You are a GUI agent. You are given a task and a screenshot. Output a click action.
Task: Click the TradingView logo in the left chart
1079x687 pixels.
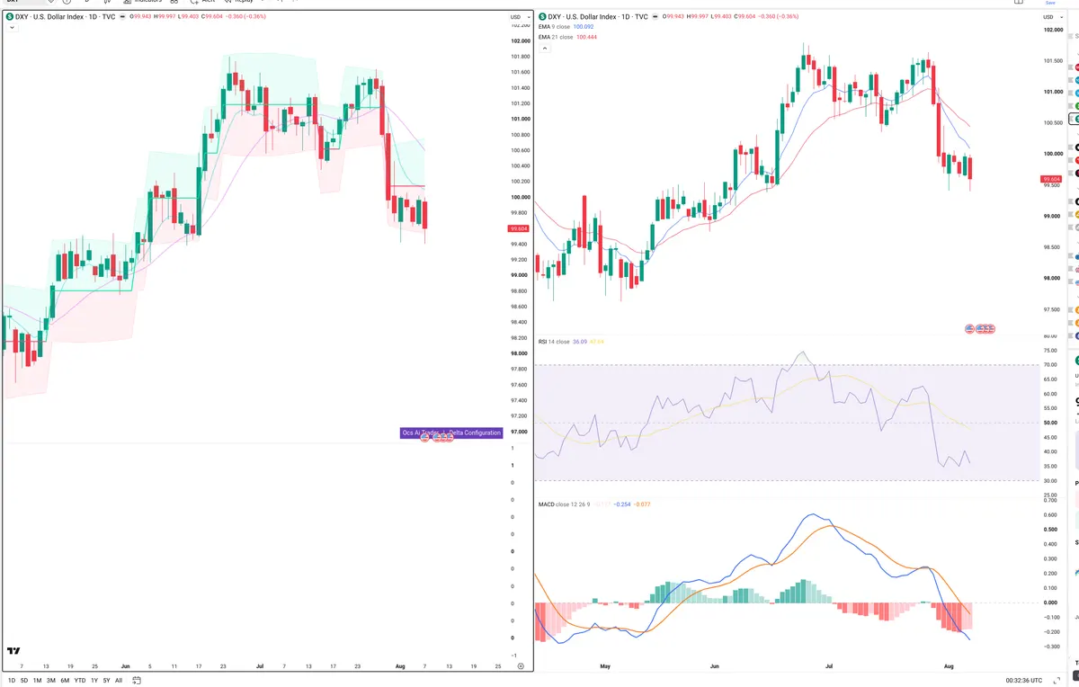click(x=13, y=651)
